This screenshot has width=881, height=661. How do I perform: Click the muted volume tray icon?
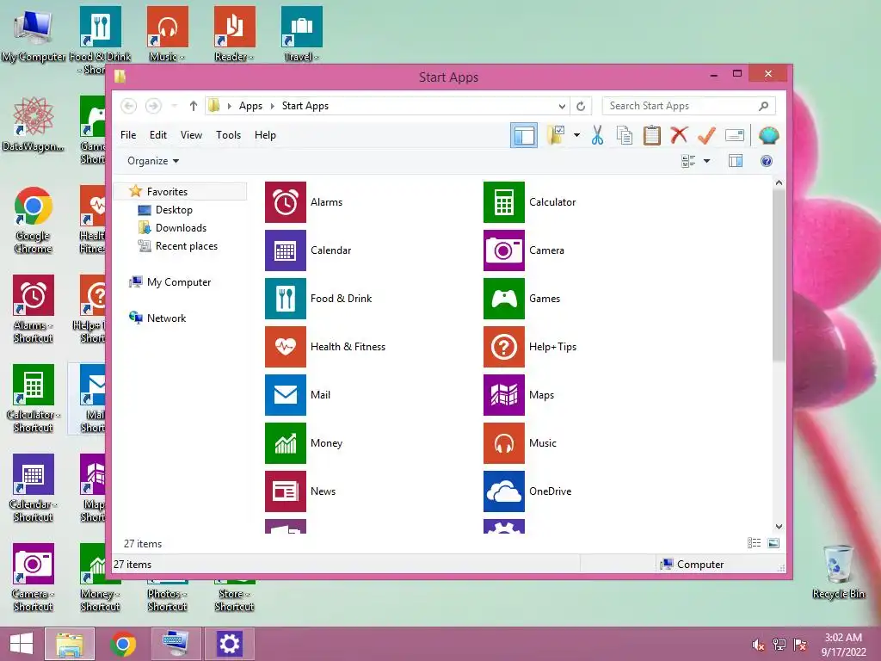[758, 645]
